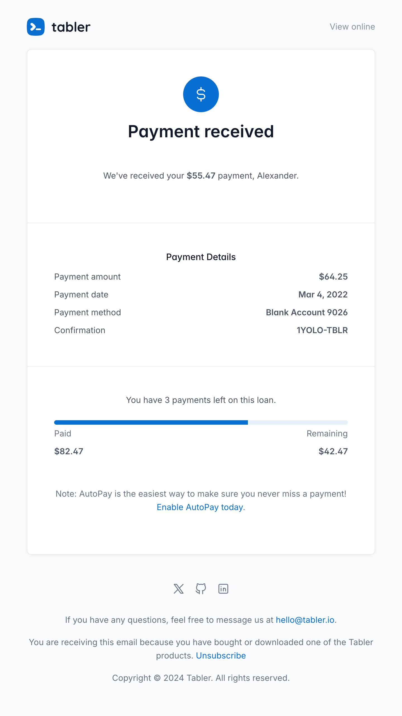The width and height of the screenshot is (402, 716).
Task: Open the LinkedIn social icon
Action: point(223,589)
